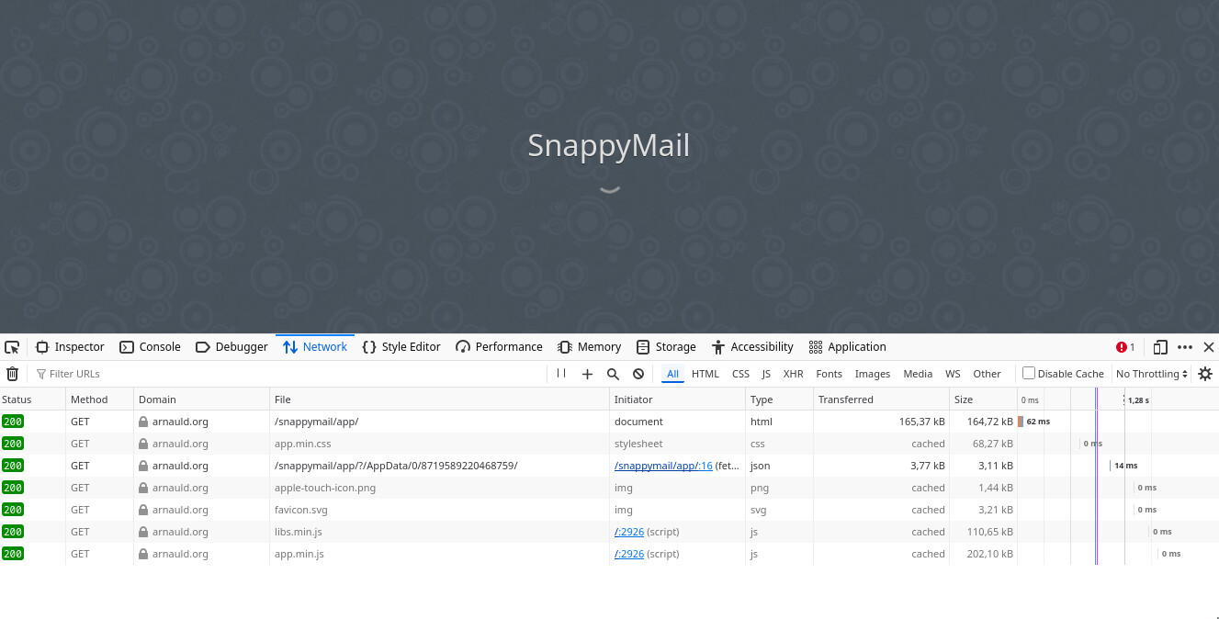Open the Storage tab
The width and height of the screenshot is (1219, 619).
tap(667, 347)
